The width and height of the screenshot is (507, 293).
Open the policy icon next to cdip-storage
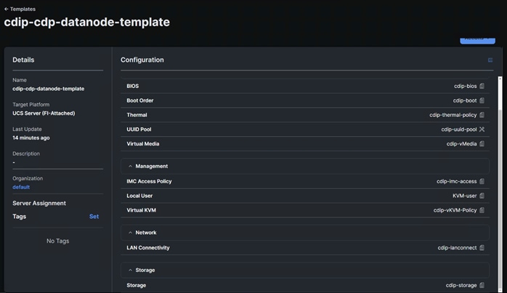482,285
